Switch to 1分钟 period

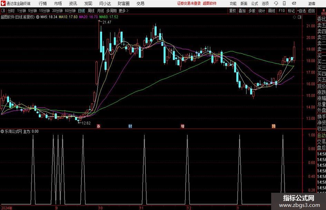click(x=21, y=11)
